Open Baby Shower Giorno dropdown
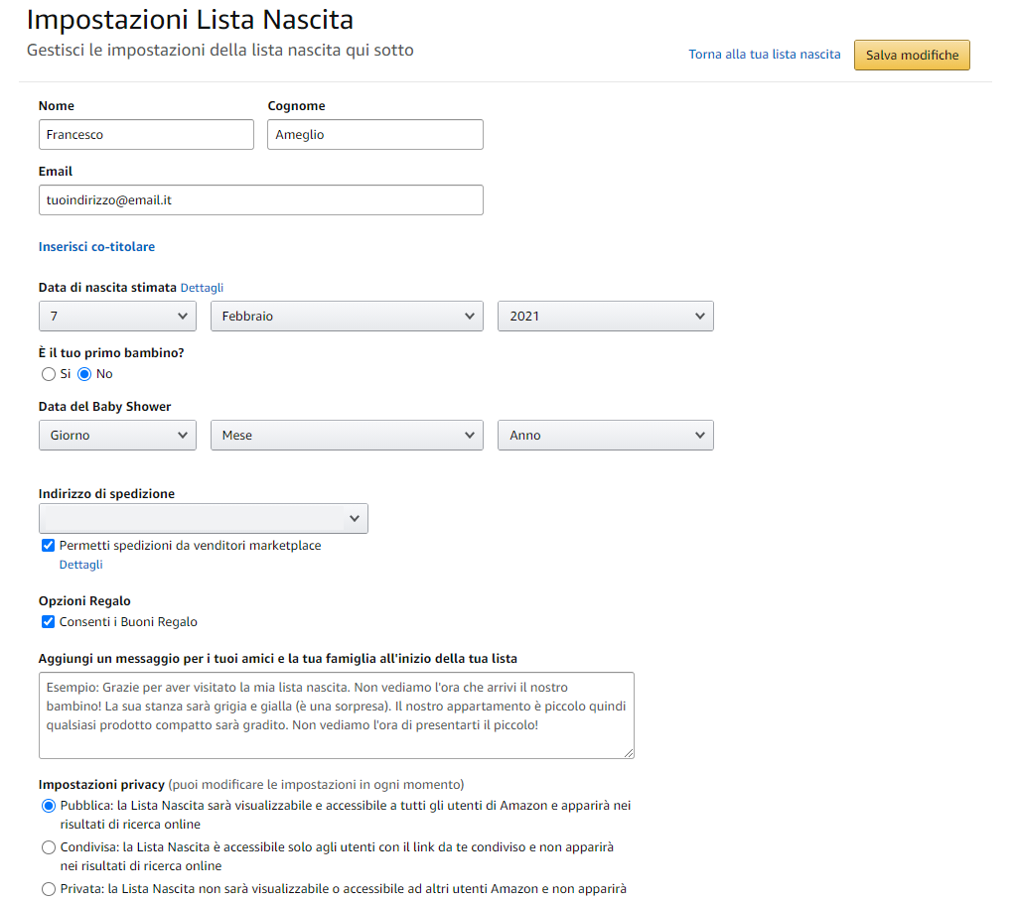1016x902 pixels. click(x=117, y=436)
